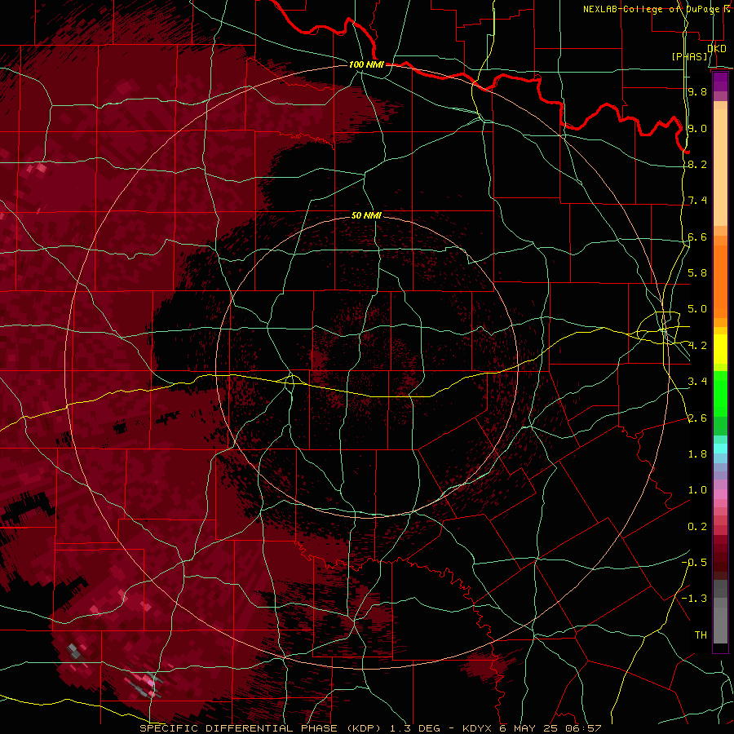Click the 100 NMI range ring label

point(366,64)
